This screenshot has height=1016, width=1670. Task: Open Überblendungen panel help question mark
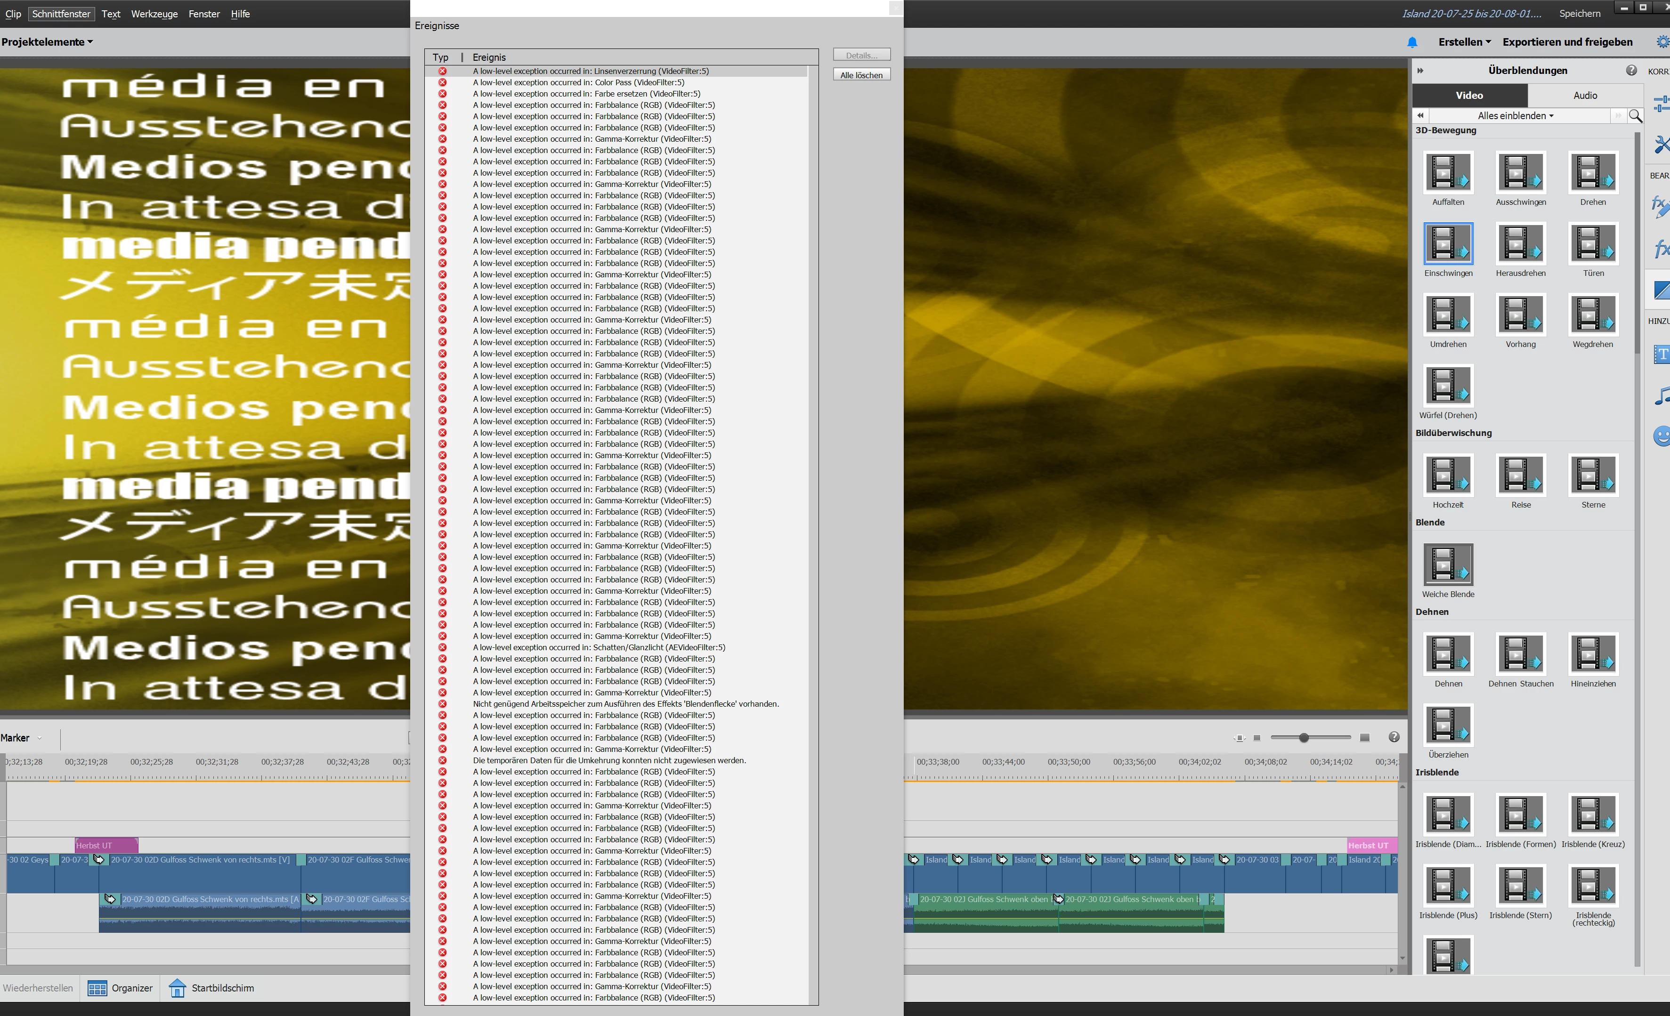(1631, 71)
